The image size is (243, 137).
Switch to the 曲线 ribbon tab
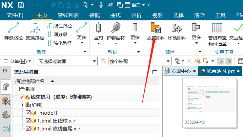point(115,15)
